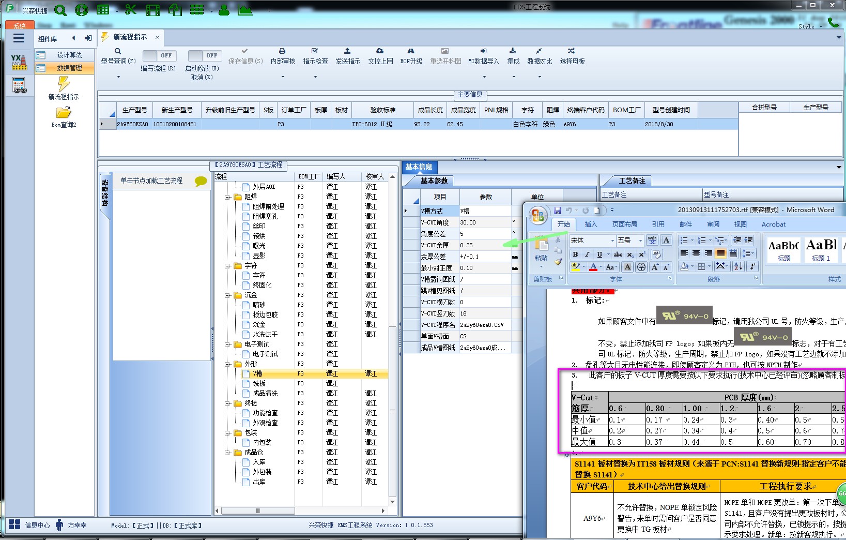The width and height of the screenshot is (846, 540).
Task: Select the 工艺备注 tab
Action: tap(632, 181)
